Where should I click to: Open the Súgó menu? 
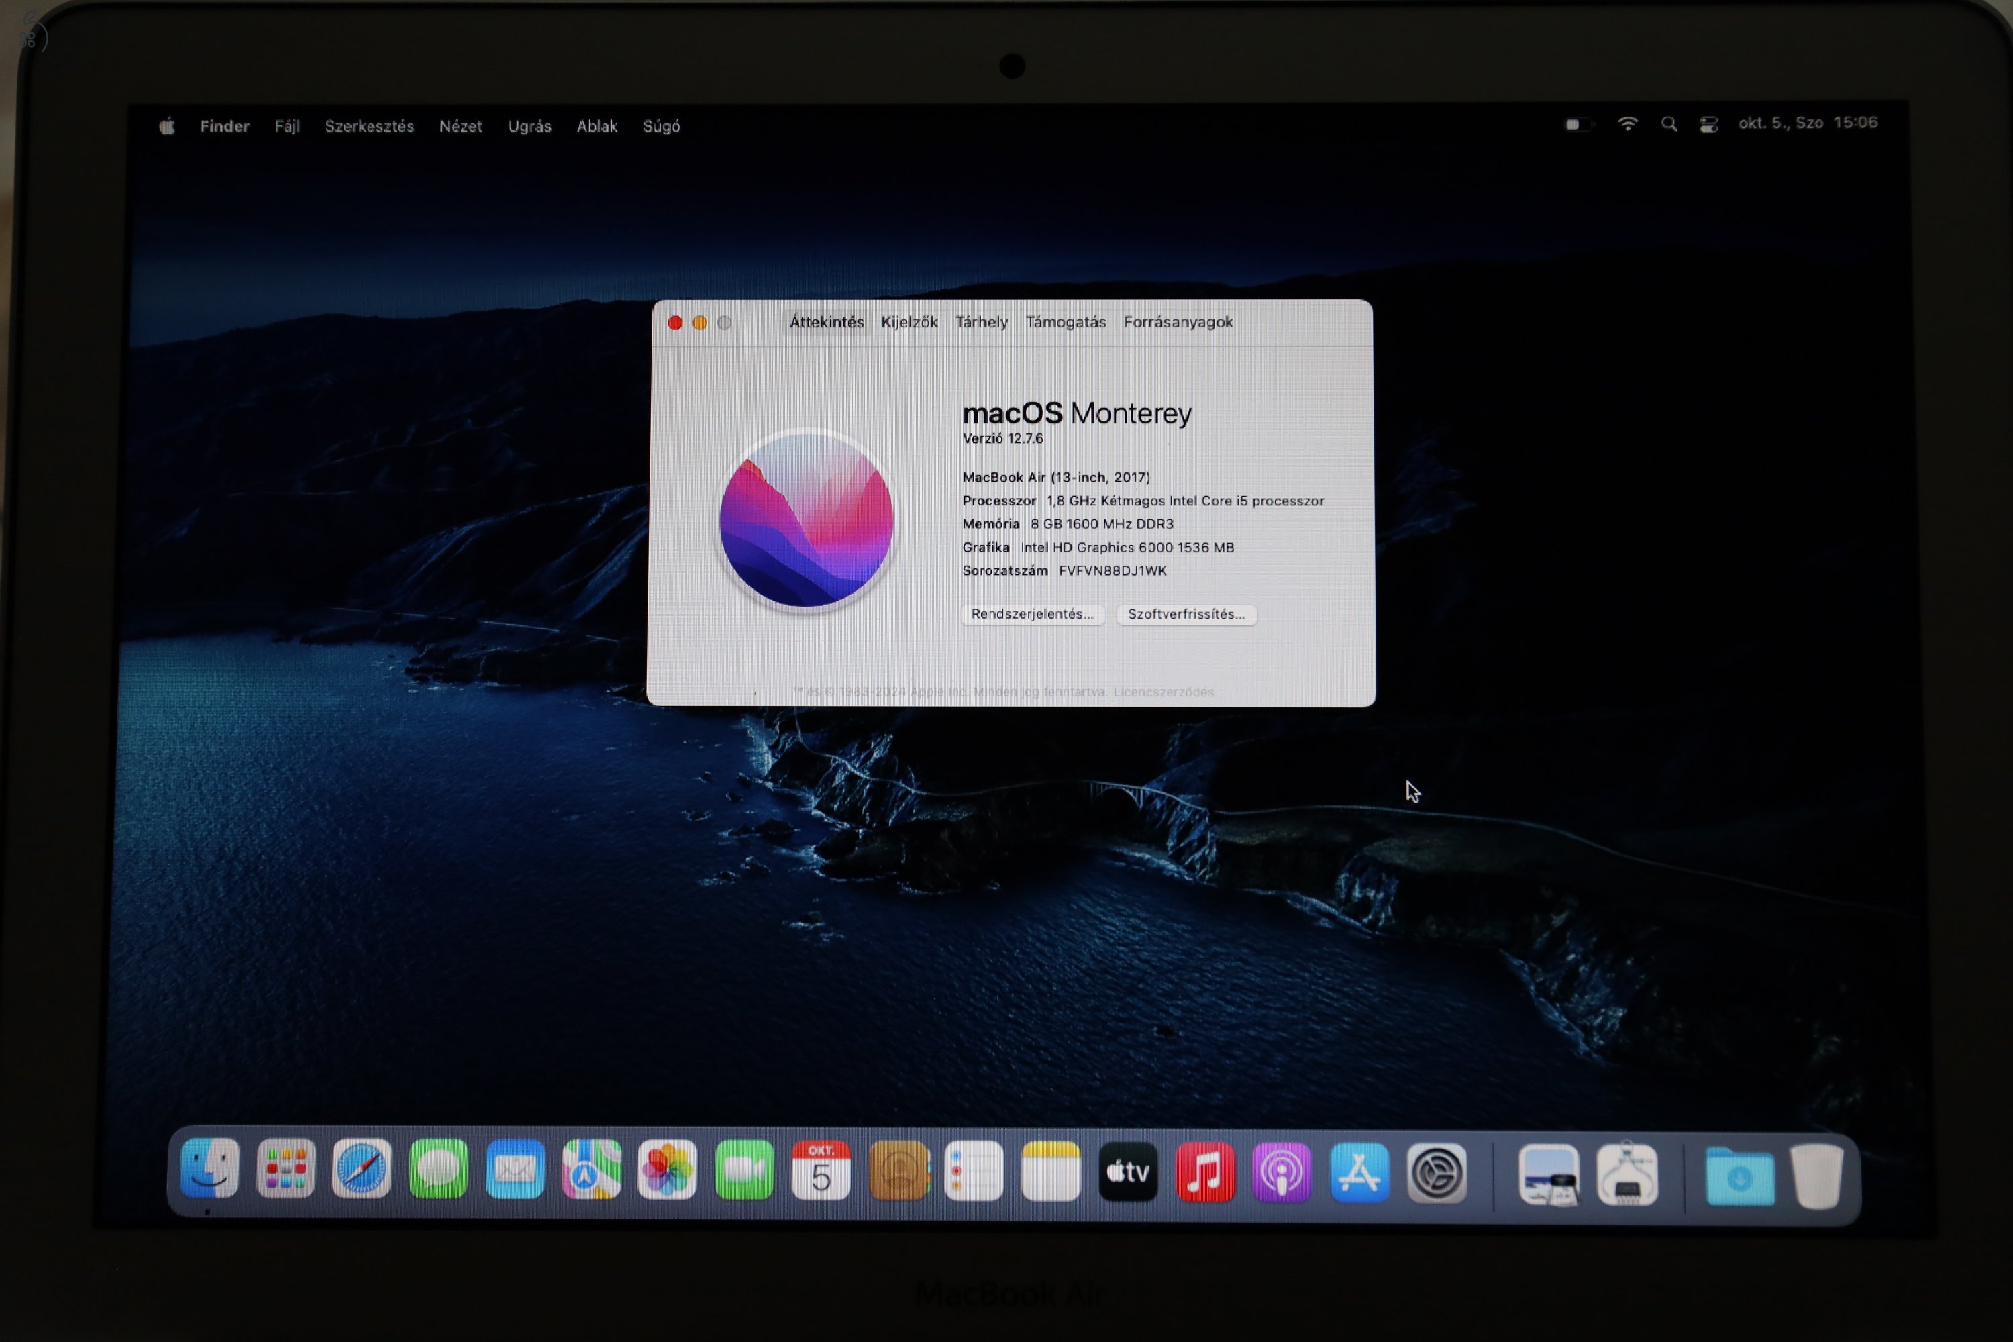point(661,127)
